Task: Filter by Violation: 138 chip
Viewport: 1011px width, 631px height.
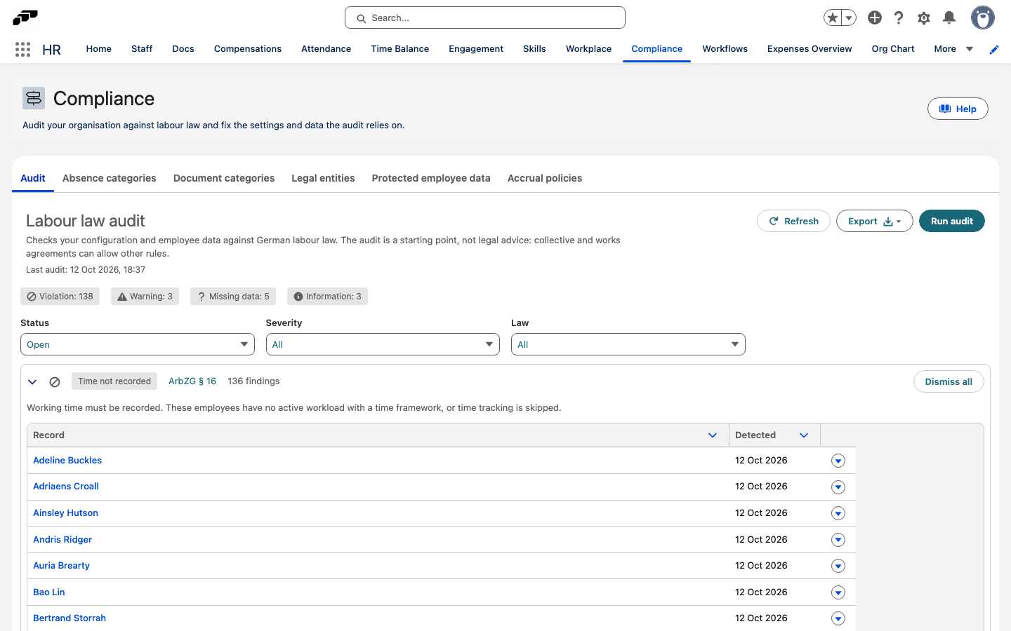Action: tap(60, 297)
